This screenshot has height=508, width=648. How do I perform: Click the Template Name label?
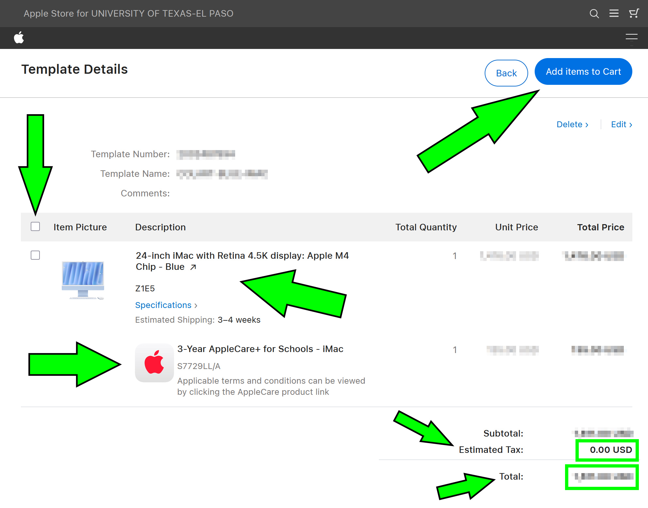click(x=135, y=174)
